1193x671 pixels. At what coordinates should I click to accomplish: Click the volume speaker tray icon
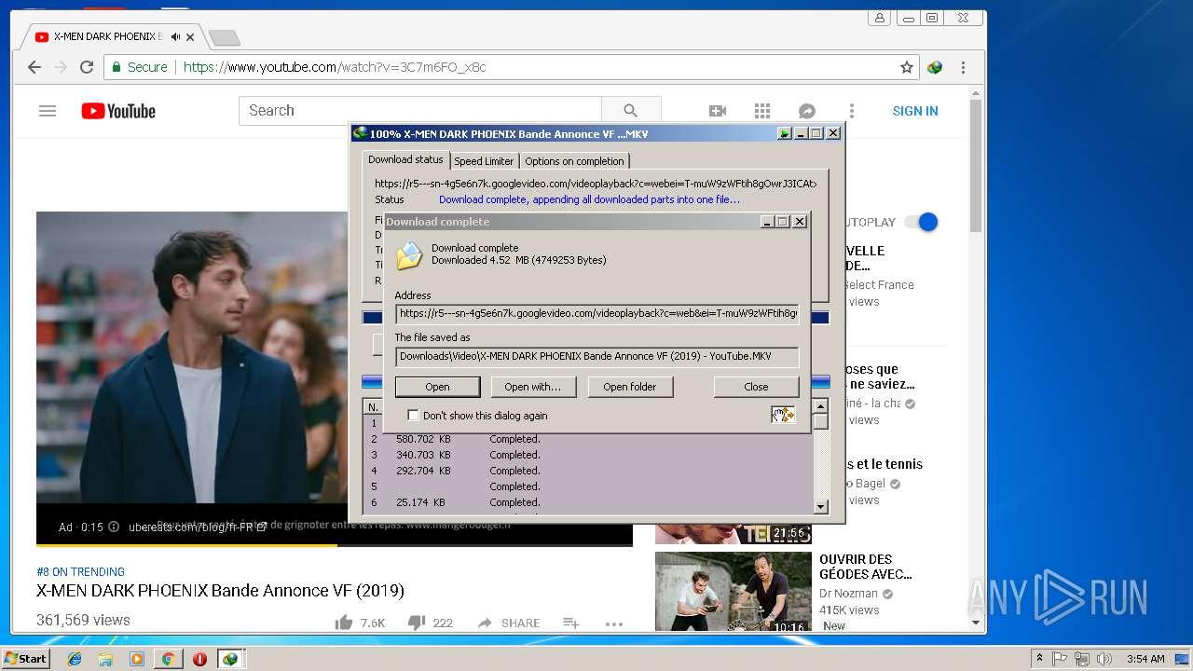(1104, 659)
